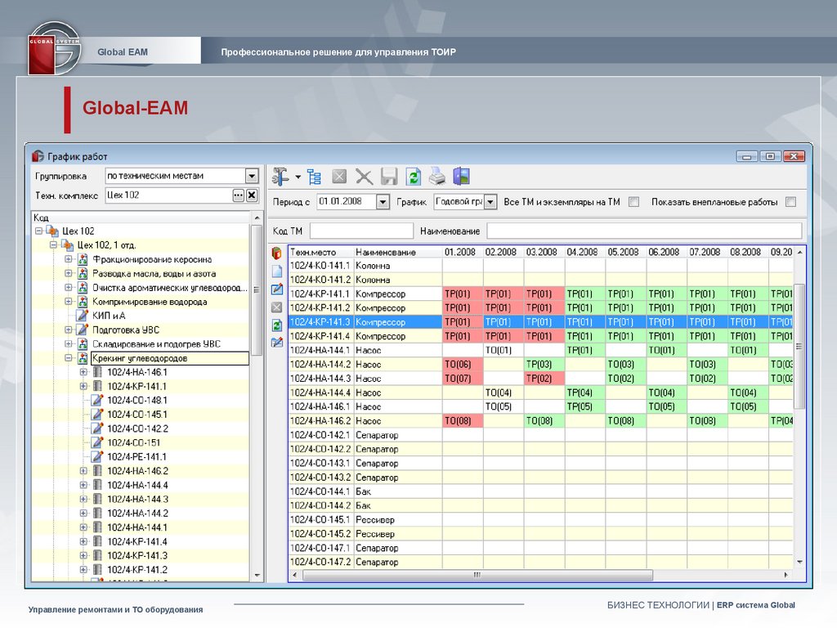The height and width of the screenshot is (628, 837).
Task: Open the Группировка dropdown
Action: click(252, 176)
